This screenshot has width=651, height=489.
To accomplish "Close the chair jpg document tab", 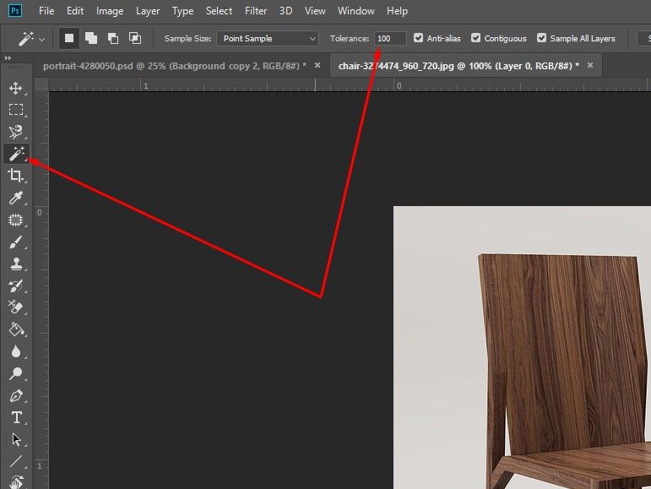I will click(x=589, y=65).
